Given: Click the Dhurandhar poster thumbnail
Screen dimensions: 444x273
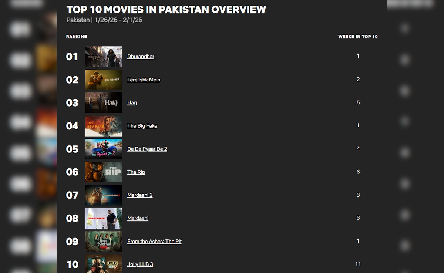Looking at the screenshot, I should (104, 57).
